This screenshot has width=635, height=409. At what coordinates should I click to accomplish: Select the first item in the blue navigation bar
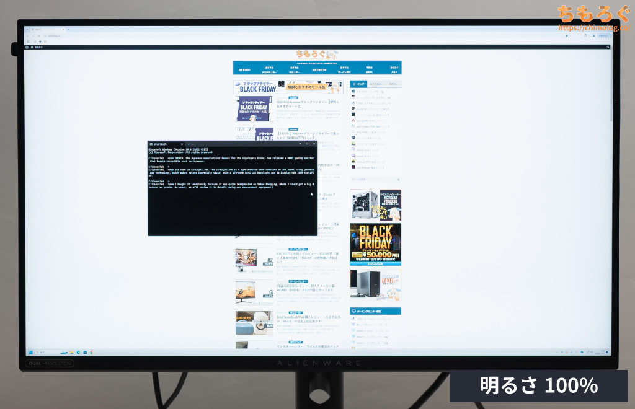pyautogui.click(x=244, y=69)
